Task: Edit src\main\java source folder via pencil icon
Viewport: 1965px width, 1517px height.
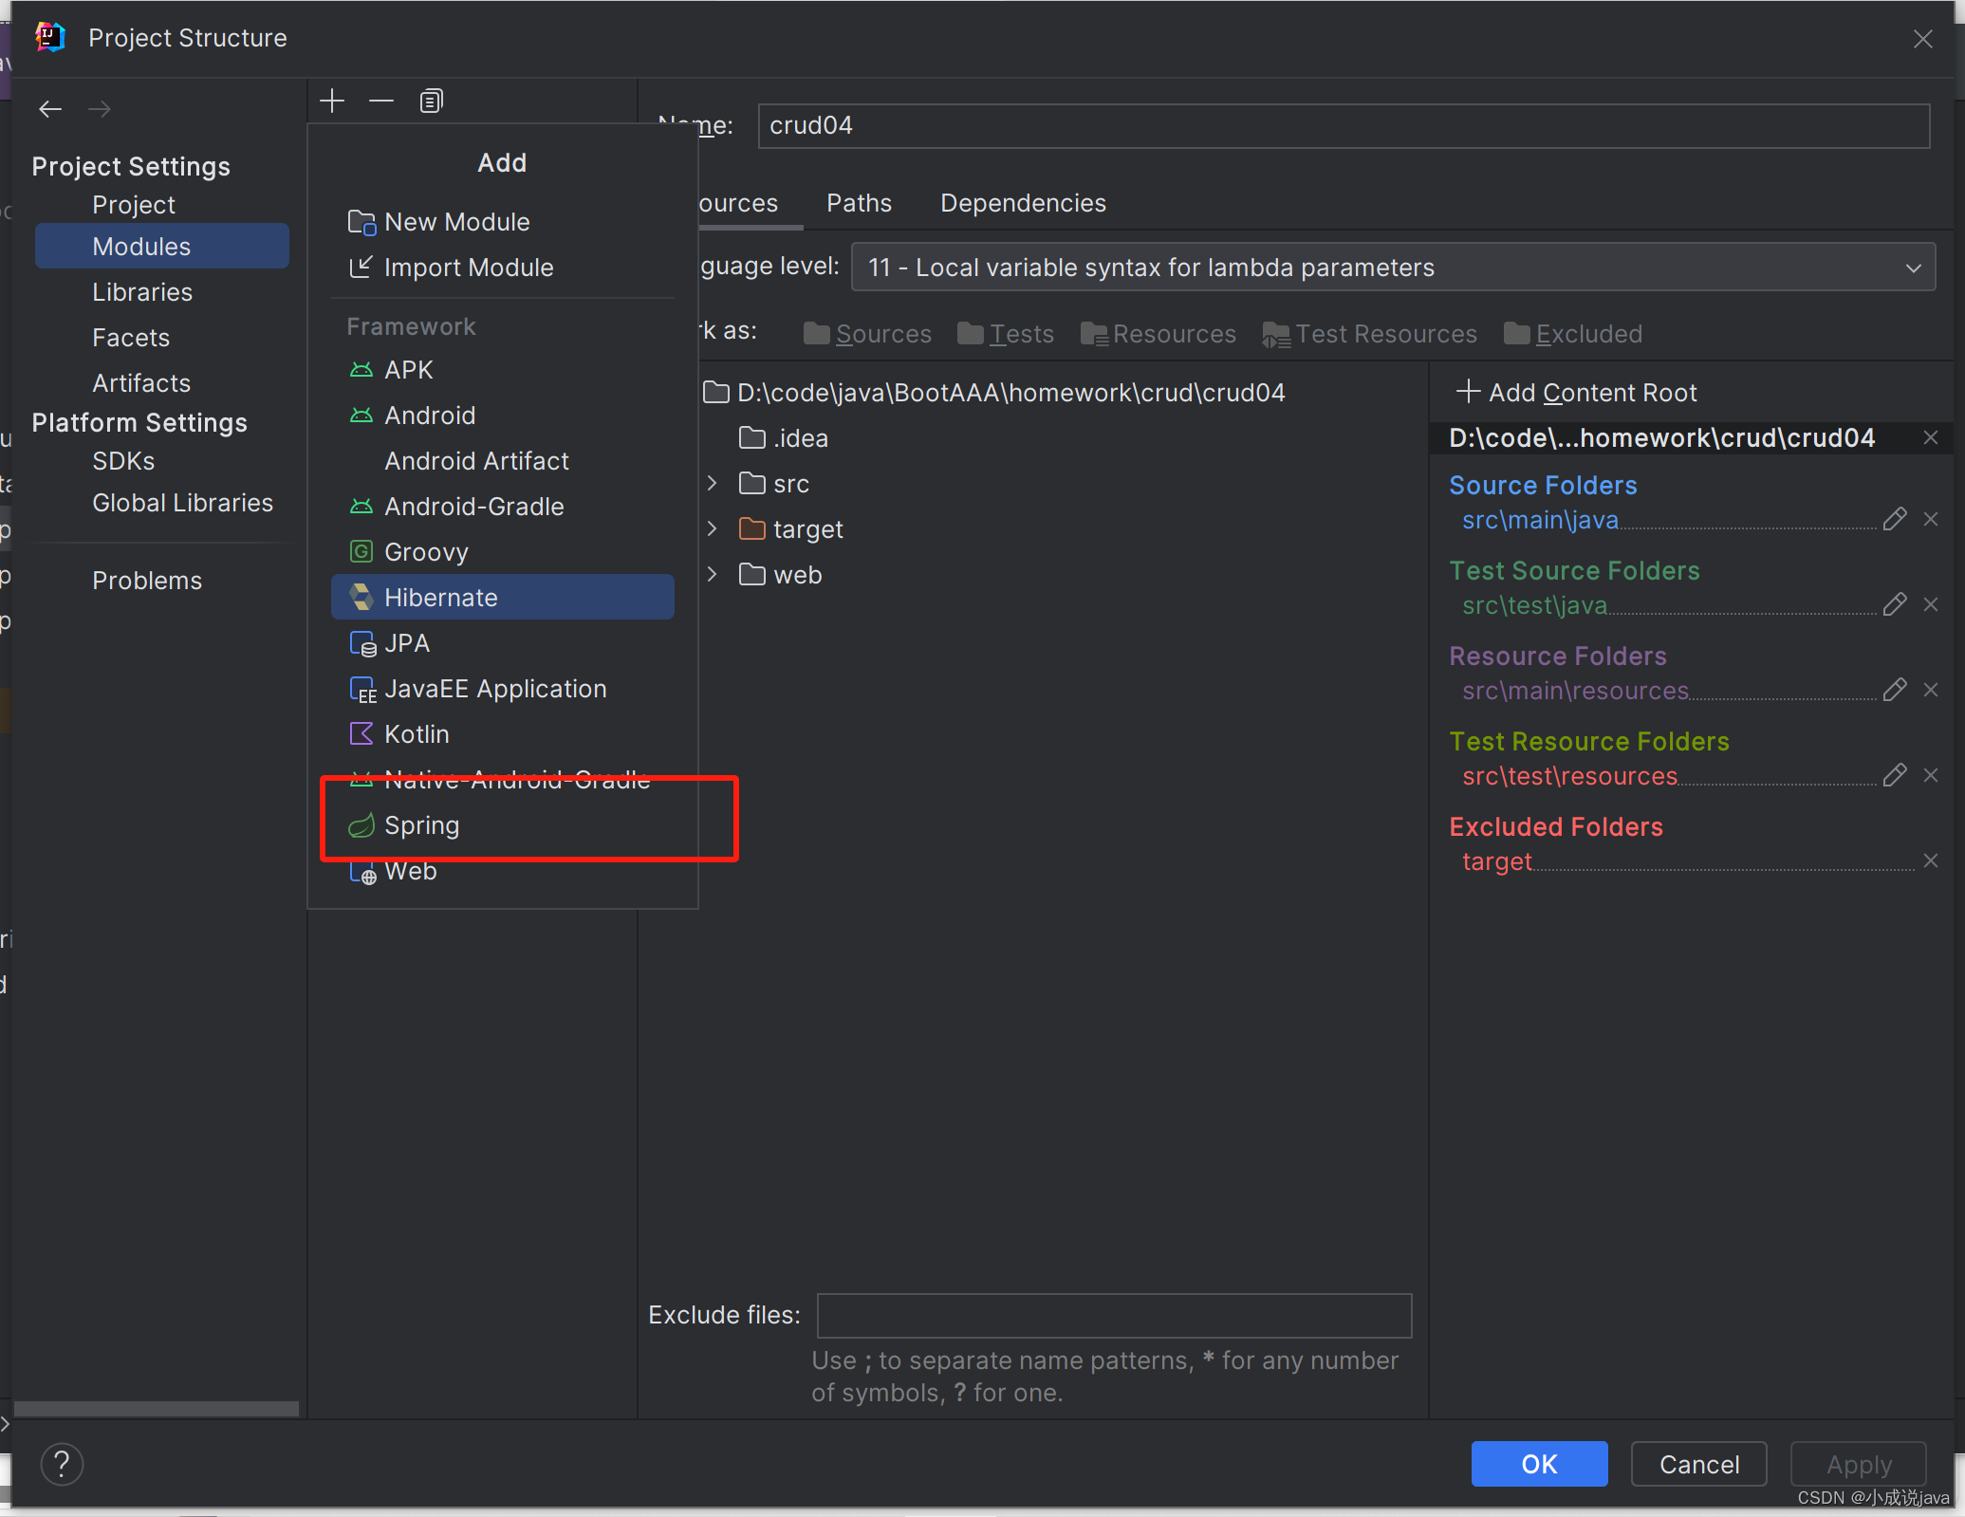Action: (x=1895, y=519)
